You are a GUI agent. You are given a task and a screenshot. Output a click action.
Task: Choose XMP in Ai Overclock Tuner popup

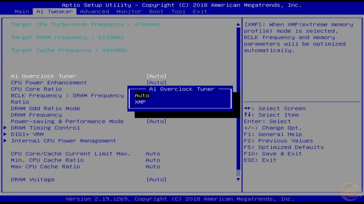coord(140,102)
